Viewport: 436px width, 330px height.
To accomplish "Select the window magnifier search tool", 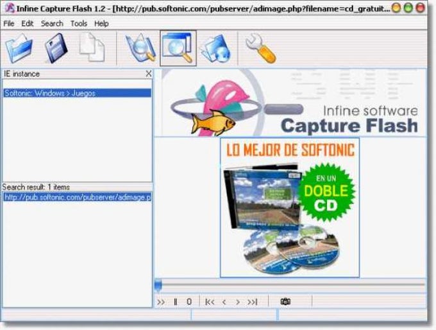I will (x=178, y=48).
